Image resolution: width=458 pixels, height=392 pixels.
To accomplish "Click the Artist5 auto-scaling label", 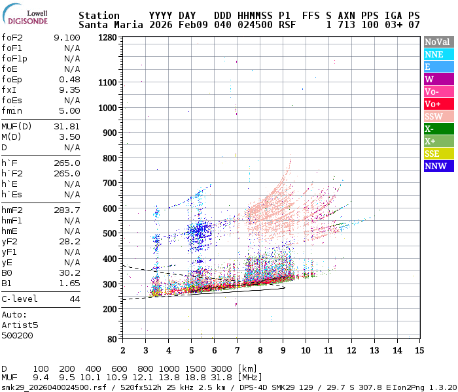I will 20,325.
